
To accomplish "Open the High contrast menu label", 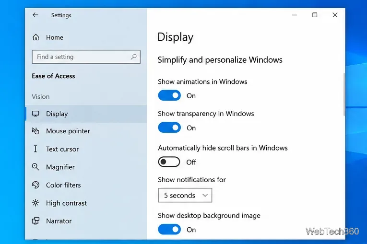I will pos(67,203).
